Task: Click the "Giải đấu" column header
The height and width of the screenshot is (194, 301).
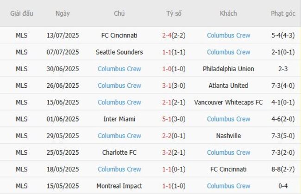Action: click(x=22, y=13)
